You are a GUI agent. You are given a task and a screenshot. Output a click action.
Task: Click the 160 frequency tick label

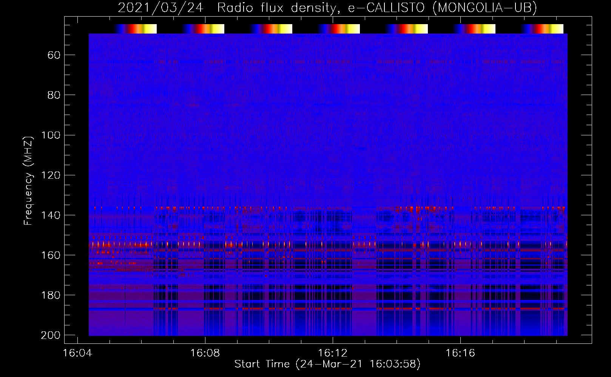point(51,255)
